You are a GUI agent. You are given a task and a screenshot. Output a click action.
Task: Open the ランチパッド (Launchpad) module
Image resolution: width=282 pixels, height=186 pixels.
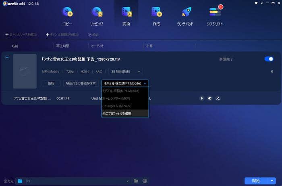click(185, 16)
